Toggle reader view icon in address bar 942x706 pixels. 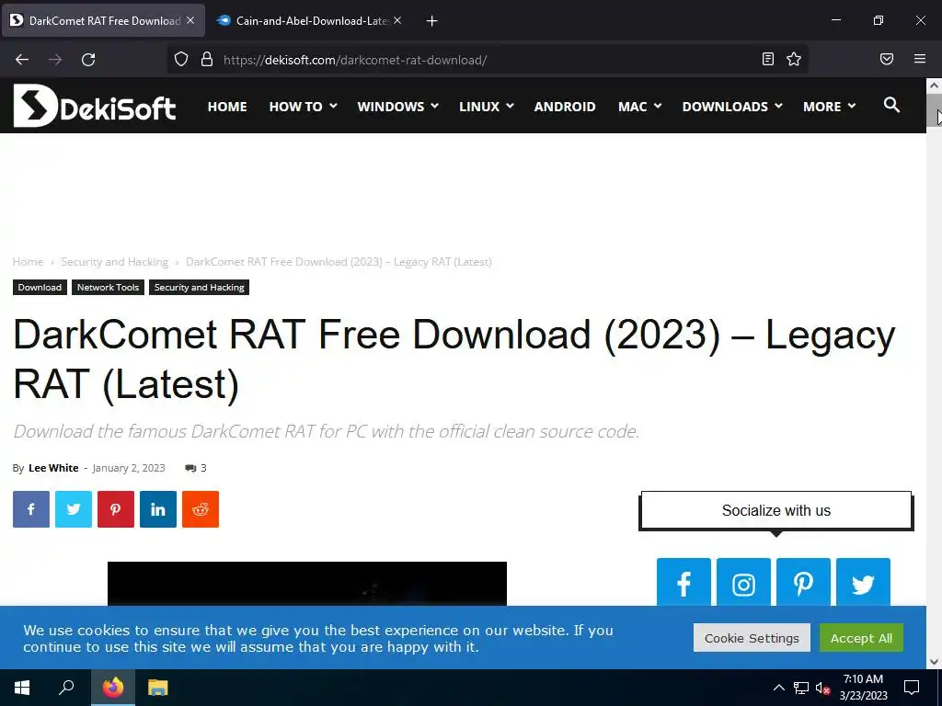pos(768,59)
